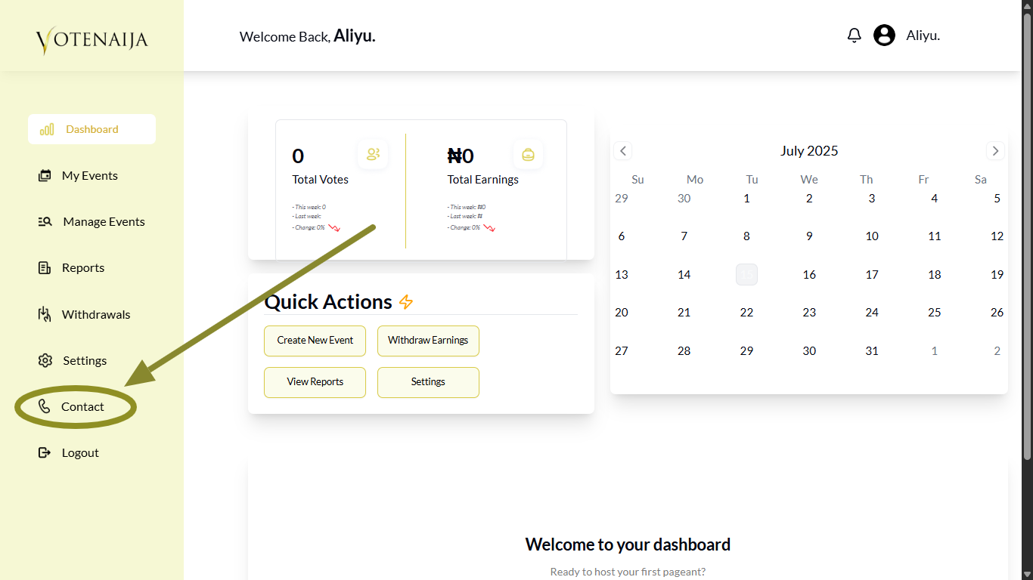Screen dimensions: 1033x580
Task: Click the Total Earnings money bag icon
Action: tap(528, 155)
